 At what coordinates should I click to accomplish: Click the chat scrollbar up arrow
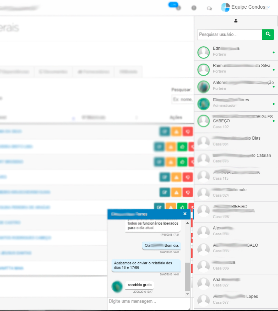tap(188, 223)
